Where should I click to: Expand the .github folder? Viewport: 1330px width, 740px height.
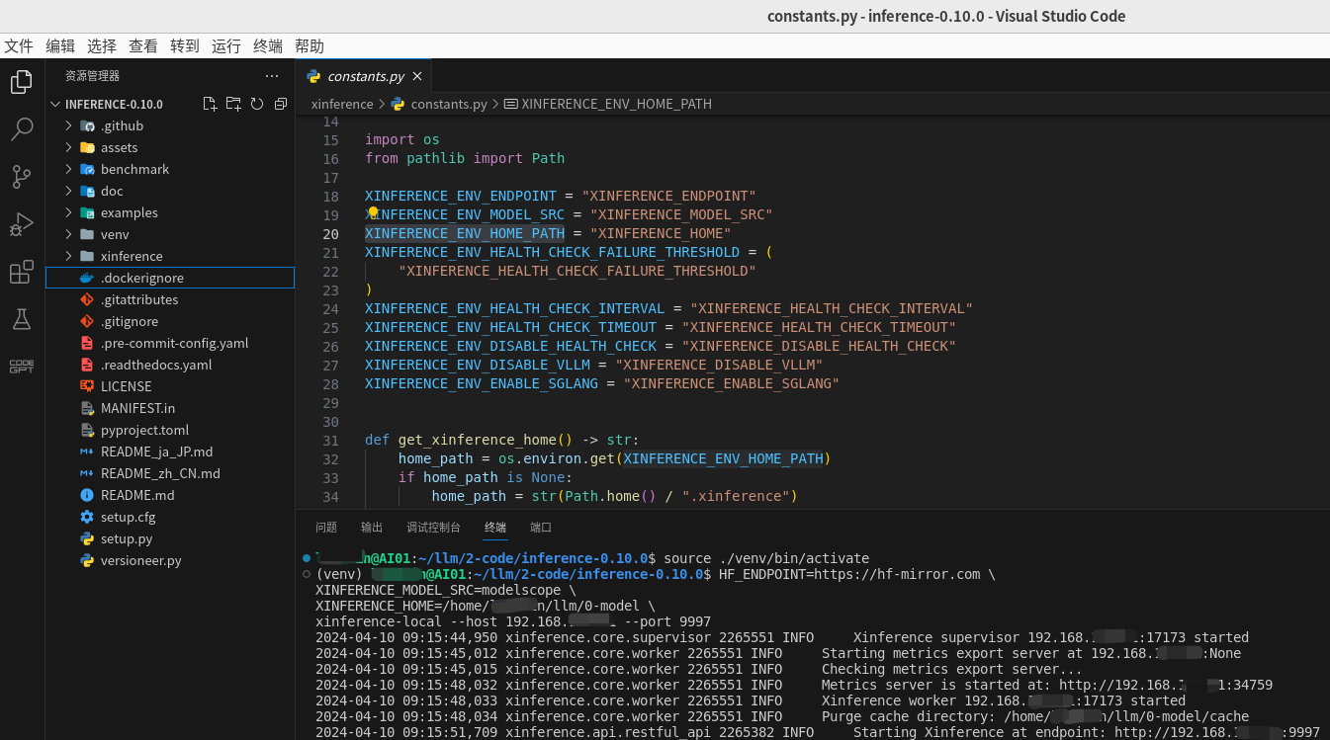(x=69, y=125)
